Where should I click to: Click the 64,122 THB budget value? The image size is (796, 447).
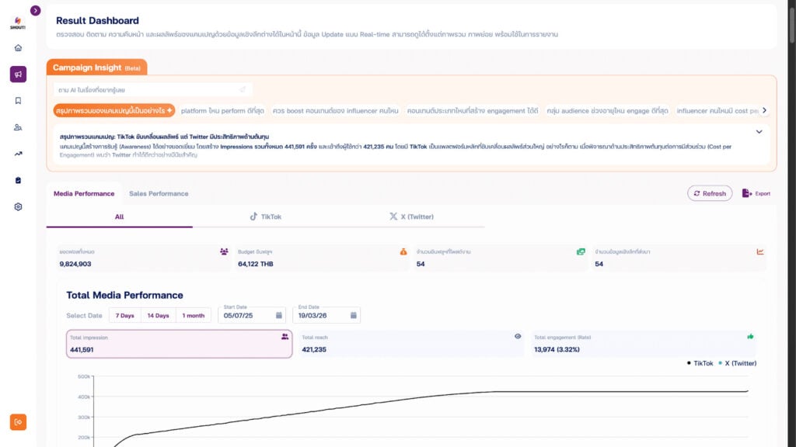(255, 264)
